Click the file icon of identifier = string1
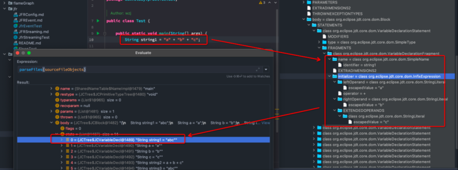The width and height of the screenshot is (458, 170). coord(340,65)
